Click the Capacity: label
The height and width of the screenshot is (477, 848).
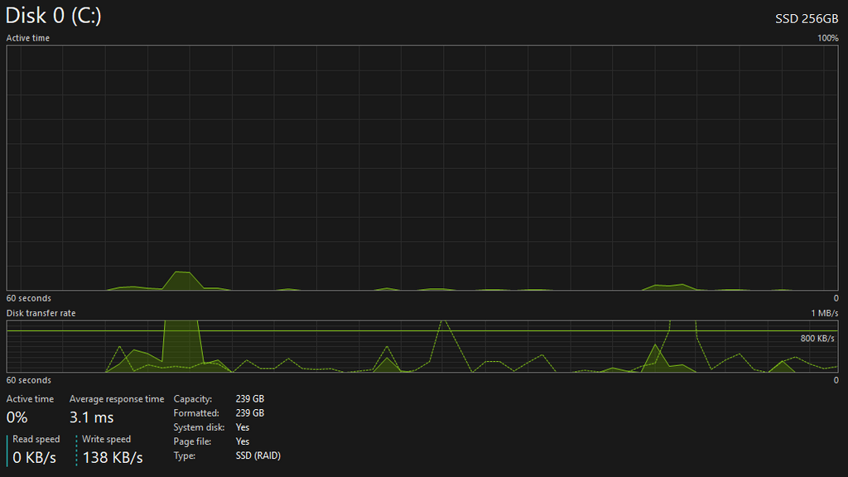(192, 399)
